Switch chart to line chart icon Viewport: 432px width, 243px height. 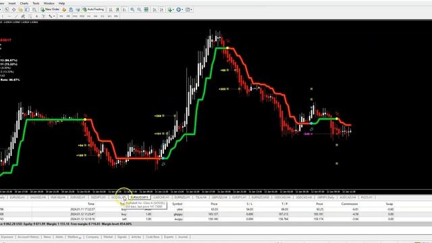point(124,9)
